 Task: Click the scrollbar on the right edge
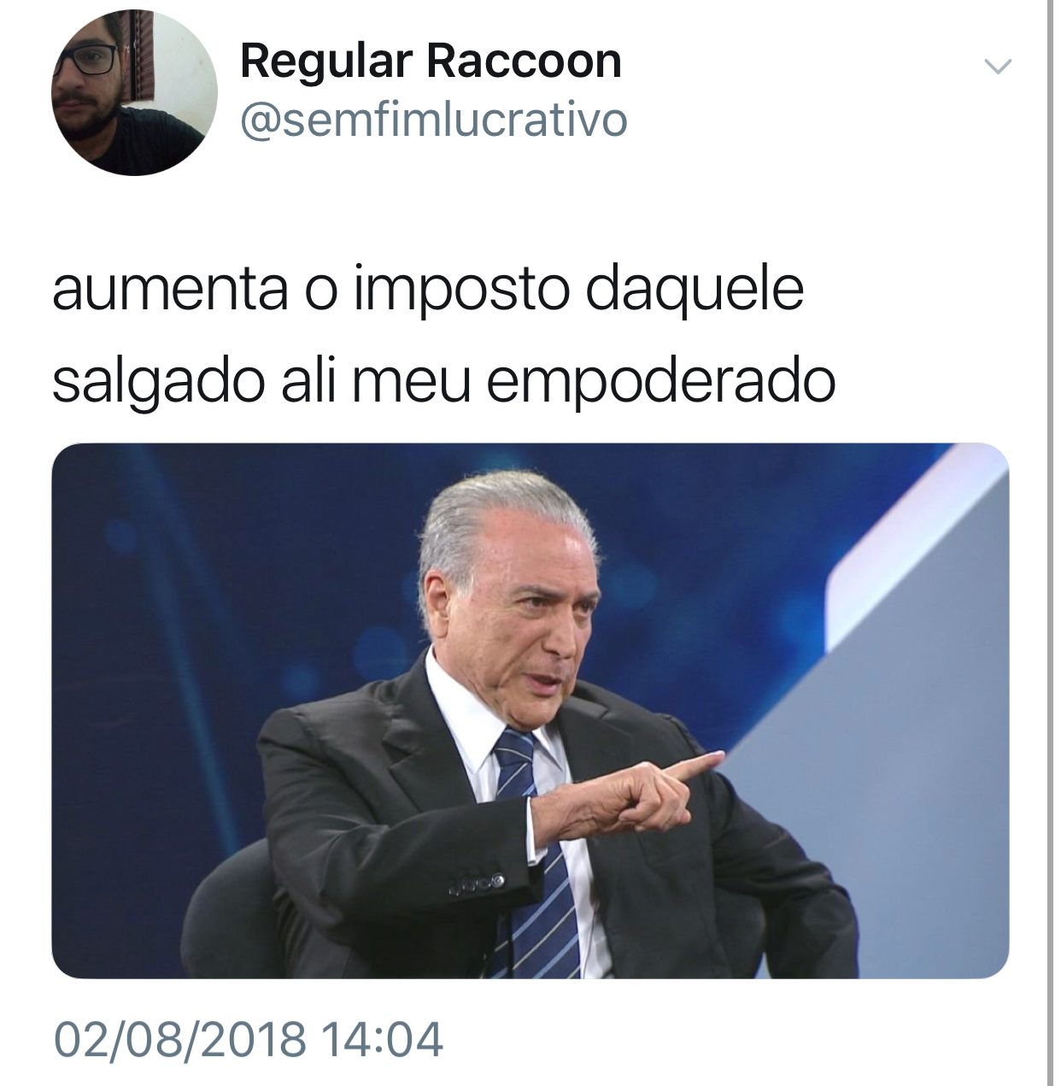point(1051,543)
